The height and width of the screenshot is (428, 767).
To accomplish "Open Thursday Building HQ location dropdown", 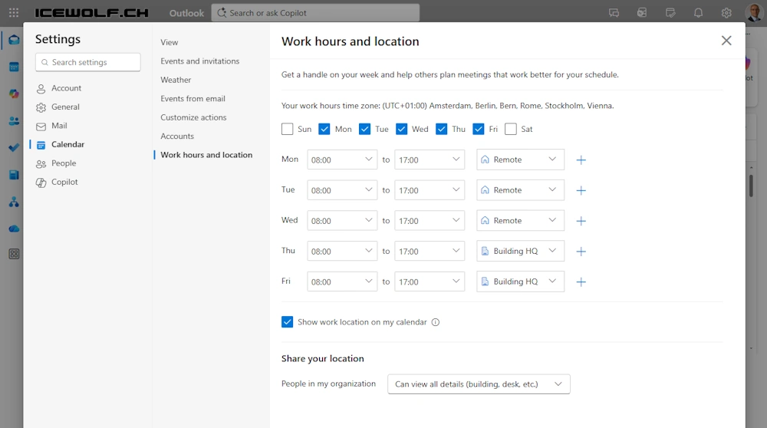I will click(520, 251).
